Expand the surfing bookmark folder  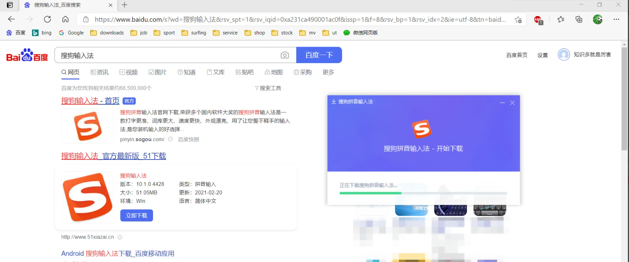point(194,33)
